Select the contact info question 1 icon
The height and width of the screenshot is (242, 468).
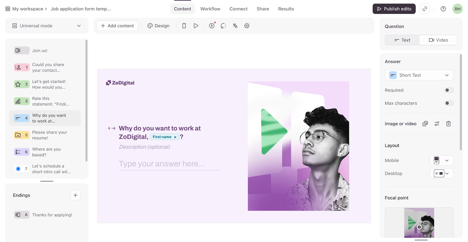click(x=22, y=67)
